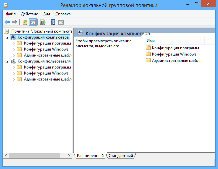
Task: Collapse the Конфигурация пользователя tree node
Action: pyautogui.click(x=7, y=61)
